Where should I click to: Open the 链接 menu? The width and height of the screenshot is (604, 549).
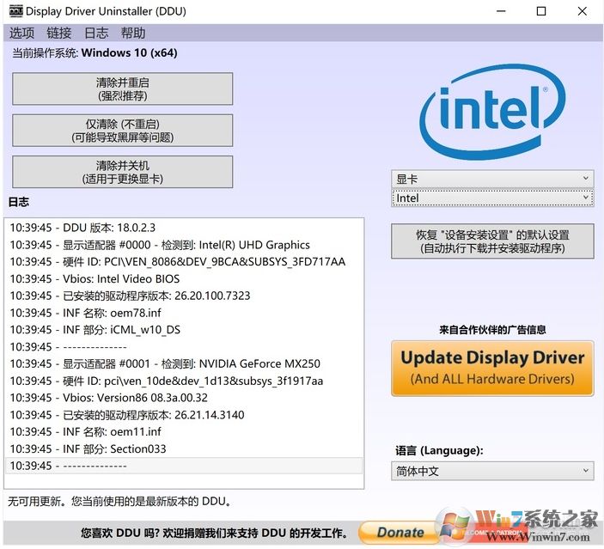point(59,34)
